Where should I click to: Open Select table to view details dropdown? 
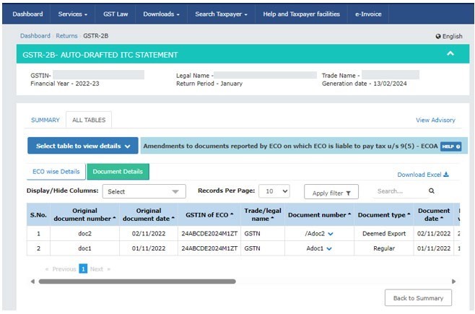pyautogui.click(x=82, y=146)
